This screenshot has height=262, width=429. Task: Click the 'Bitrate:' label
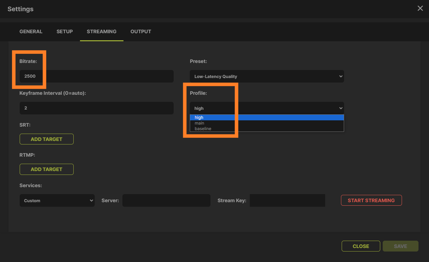point(28,61)
